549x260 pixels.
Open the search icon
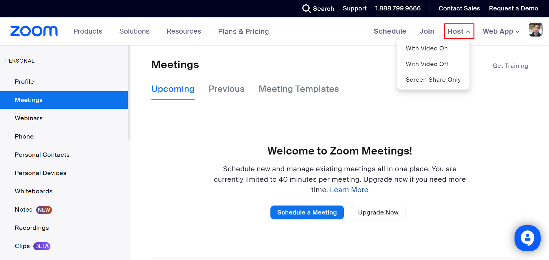pyautogui.click(x=306, y=9)
